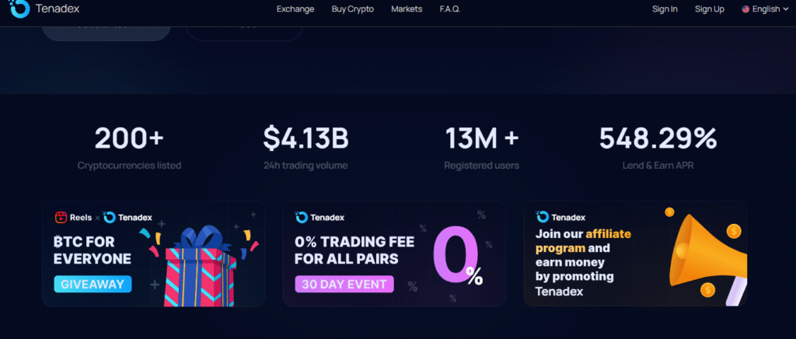Open the 0% Trading Fee banner

point(394,253)
